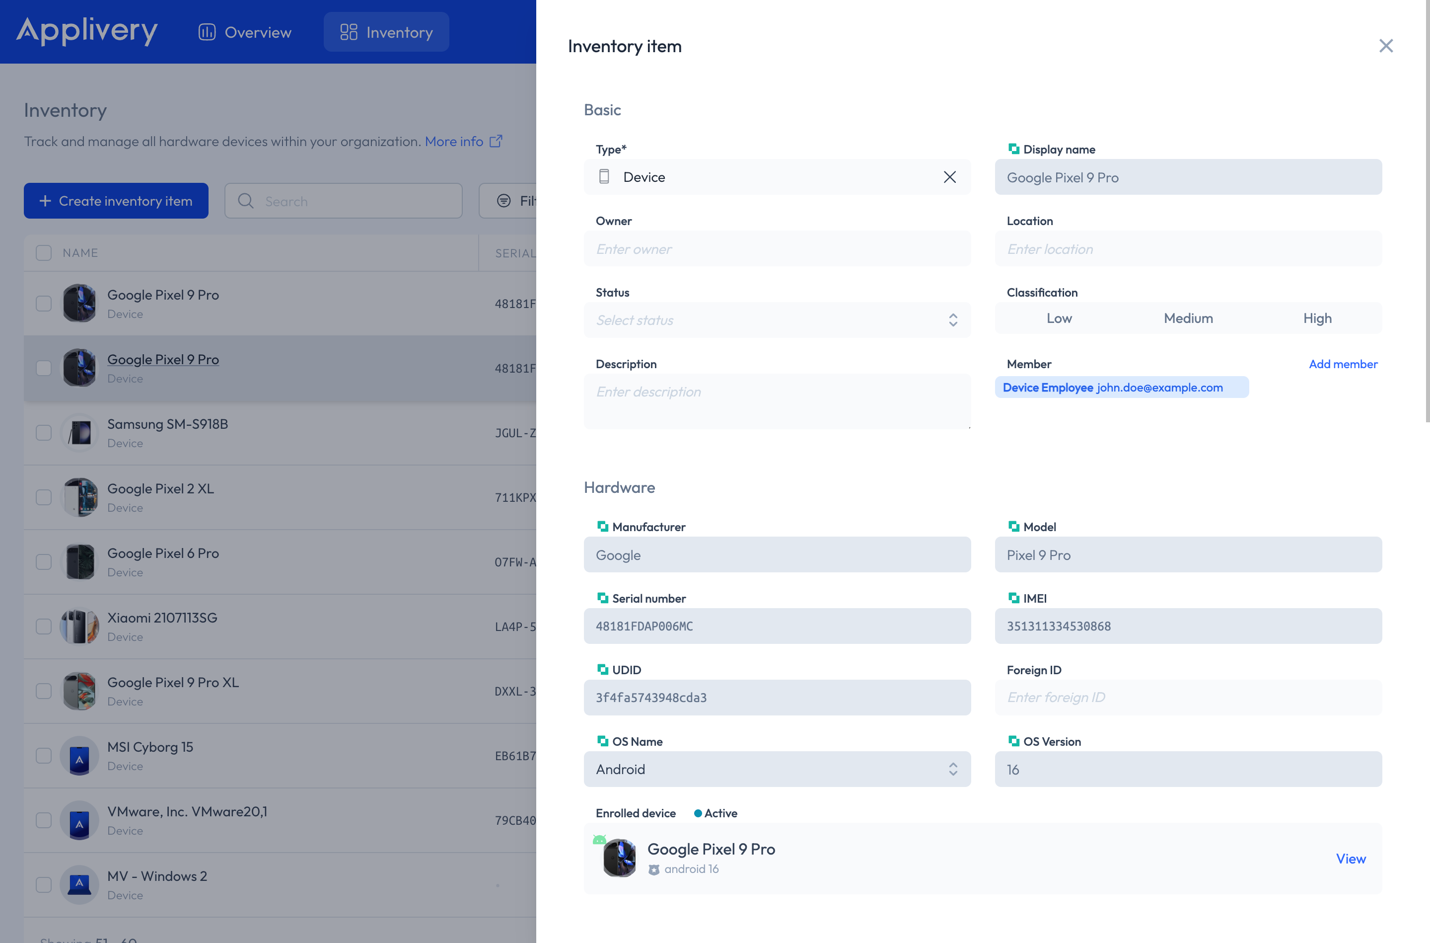1430x943 pixels.
Task: Clear the Device type selection
Action: (950, 177)
